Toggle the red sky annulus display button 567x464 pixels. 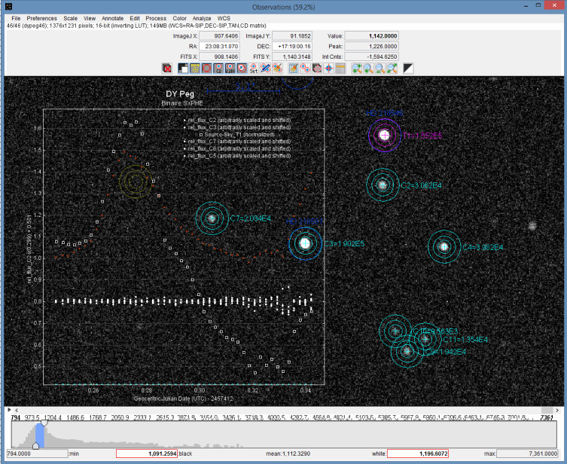tap(206, 68)
